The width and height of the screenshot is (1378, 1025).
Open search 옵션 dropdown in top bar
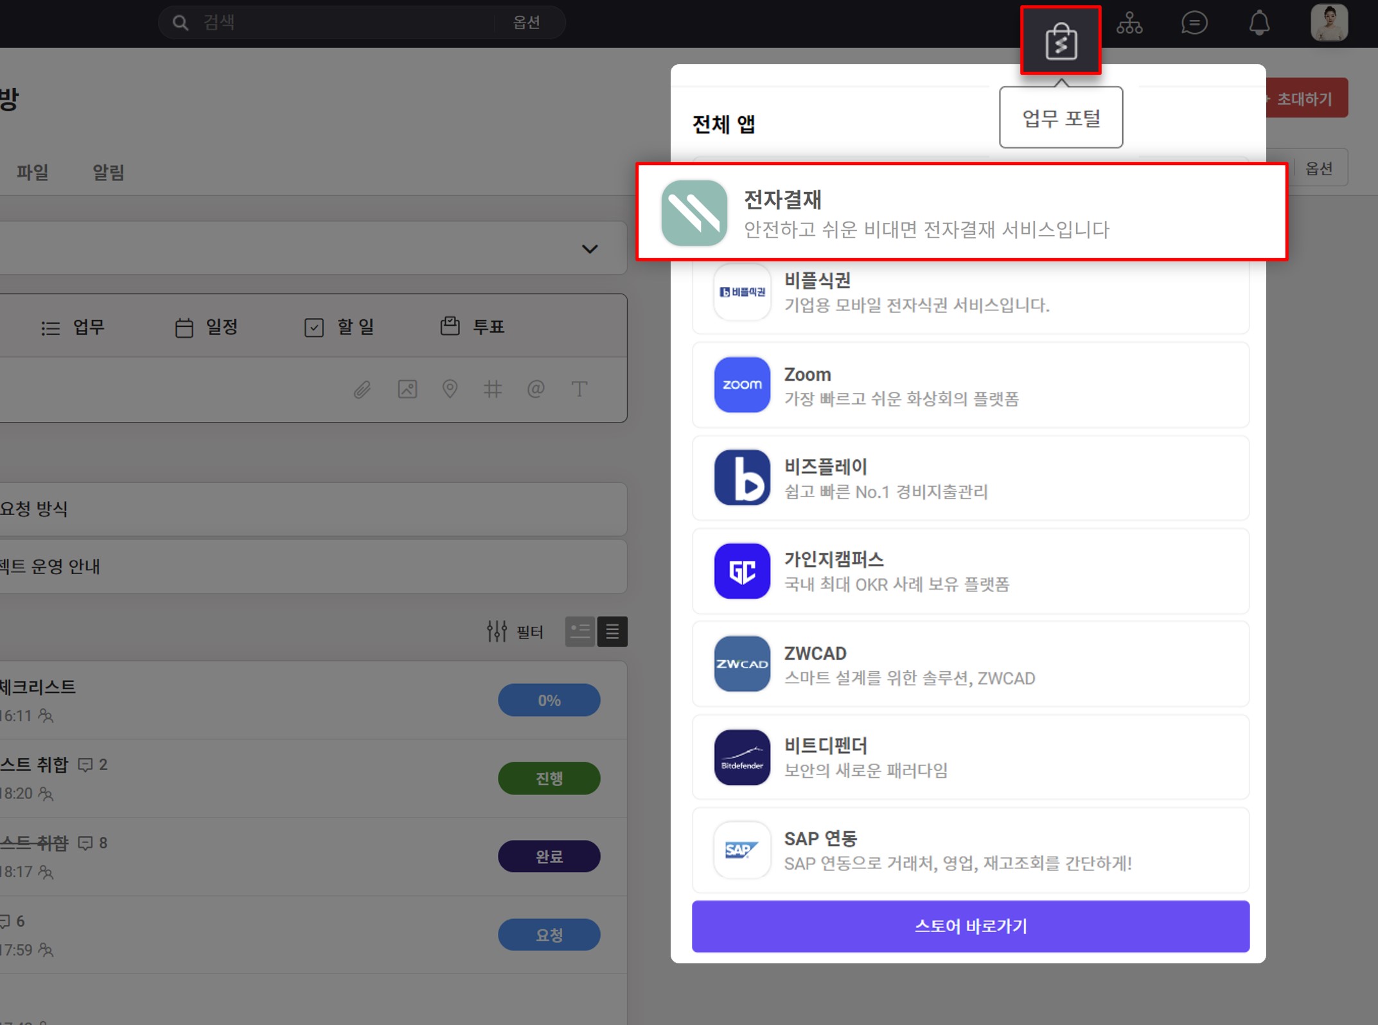526,22
